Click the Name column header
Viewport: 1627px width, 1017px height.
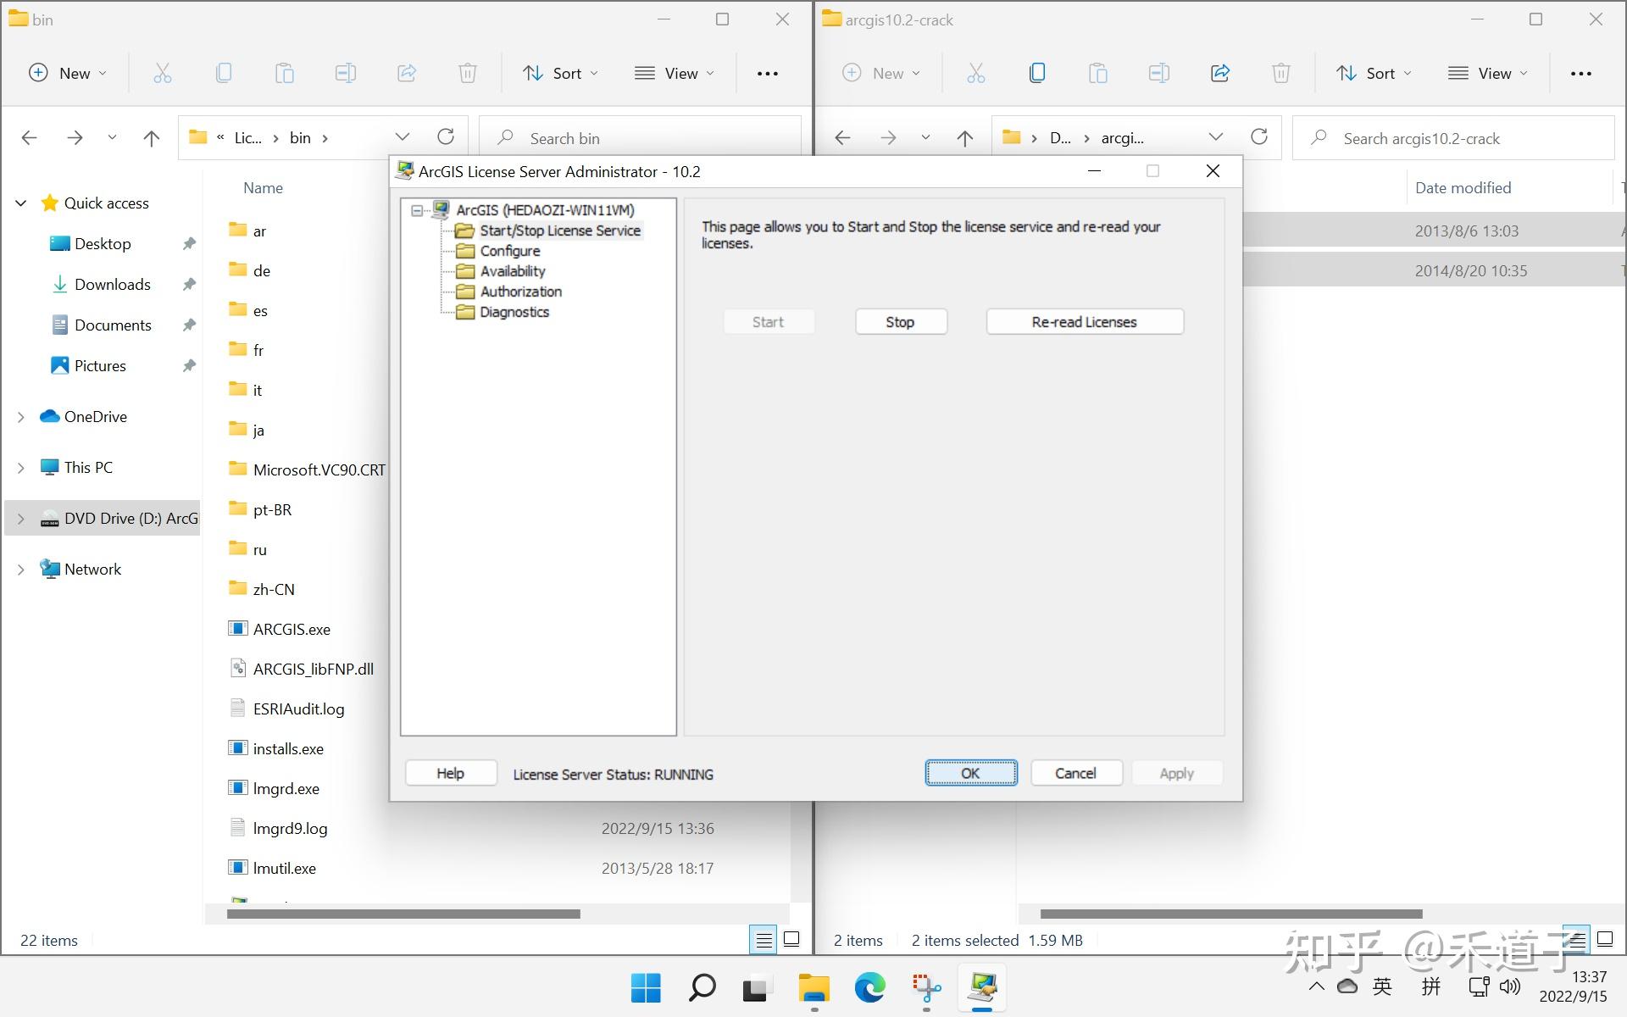click(264, 188)
